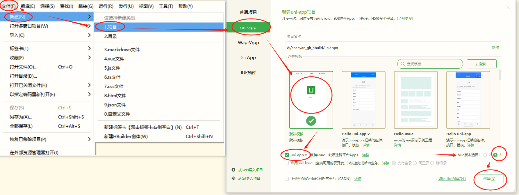Expand 打开多窗口项目(W) submenu arrow
Screen dimensions: 519x195
pos(89,26)
